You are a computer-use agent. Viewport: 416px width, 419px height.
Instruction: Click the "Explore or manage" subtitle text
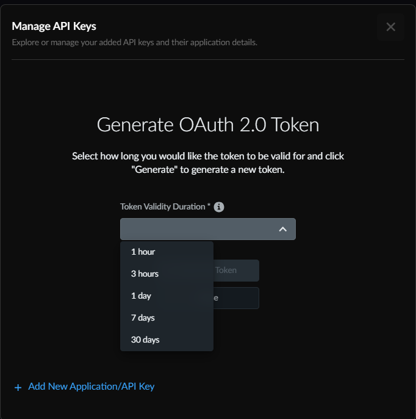point(135,42)
